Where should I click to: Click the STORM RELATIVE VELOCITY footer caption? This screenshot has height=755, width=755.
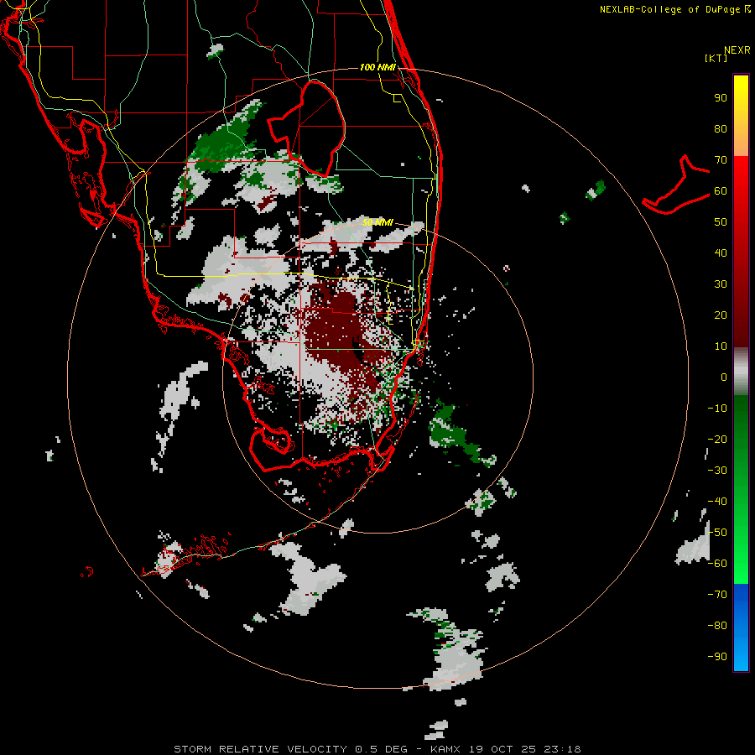click(377, 749)
